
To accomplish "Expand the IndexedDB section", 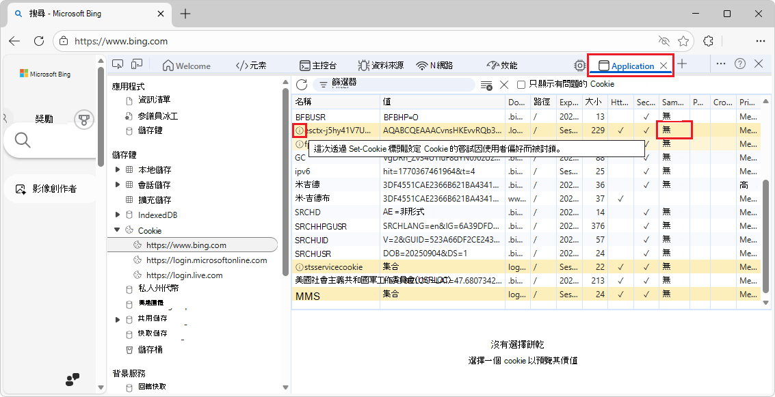I will pyautogui.click(x=116, y=214).
